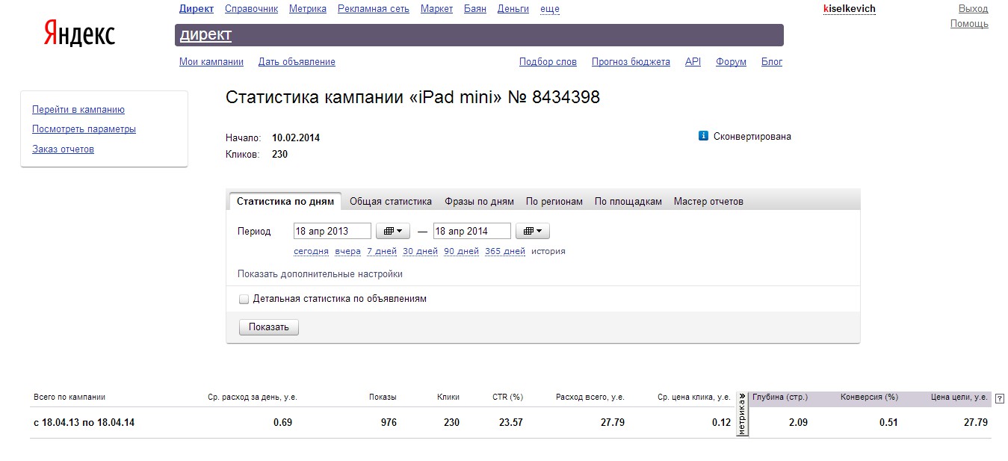Choose the 90 дней period link
Viewport: 1008px width, 461px height.
click(461, 251)
